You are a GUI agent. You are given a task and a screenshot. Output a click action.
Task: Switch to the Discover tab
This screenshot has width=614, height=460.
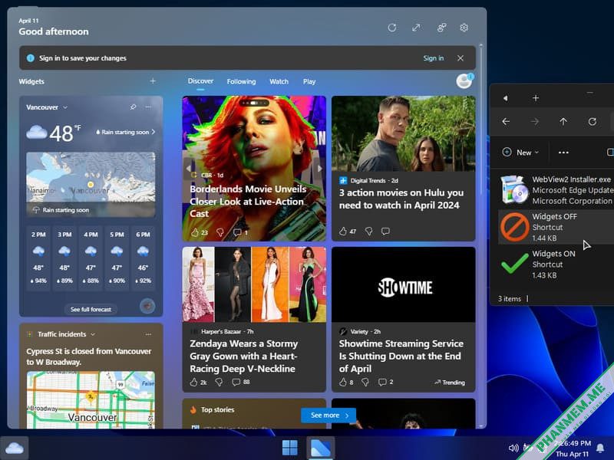coord(200,81)
